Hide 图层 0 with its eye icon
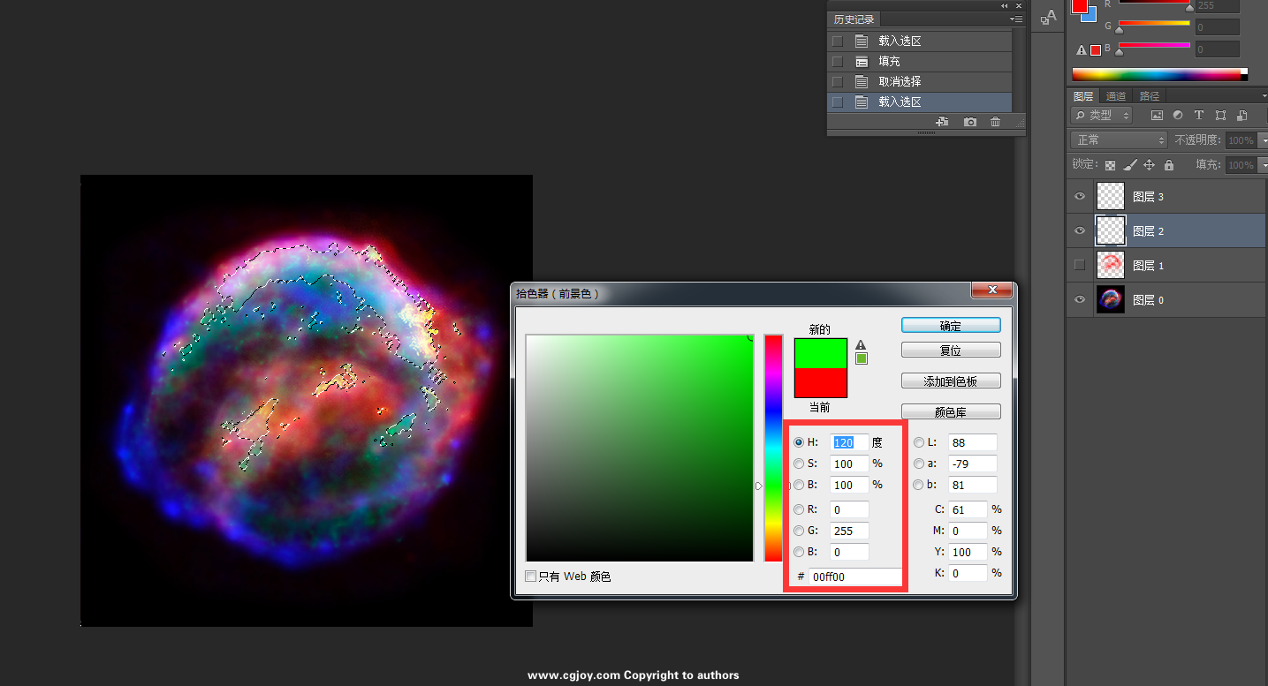 pos(1080,300)
